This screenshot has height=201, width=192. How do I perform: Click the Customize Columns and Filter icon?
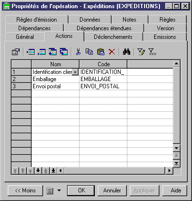click(141, 52)
